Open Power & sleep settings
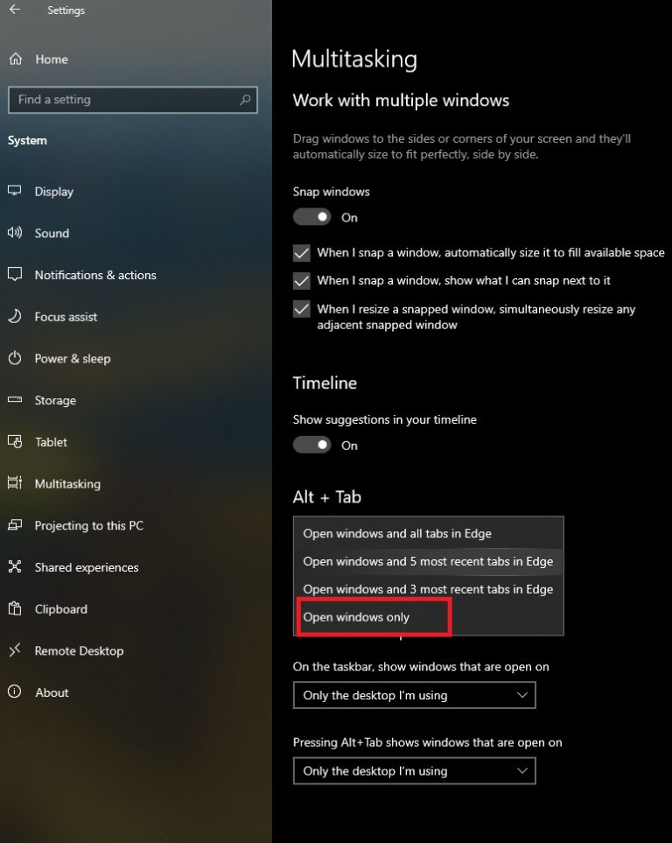This screenshot has width=672, height=843. (71, 359)
